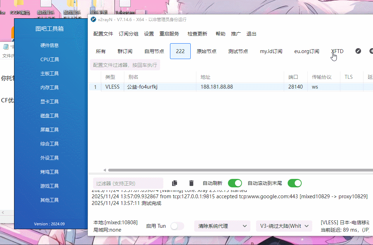Click the 推广 menu item
Viewport: 373px width, 245px height.
[236, 34]
